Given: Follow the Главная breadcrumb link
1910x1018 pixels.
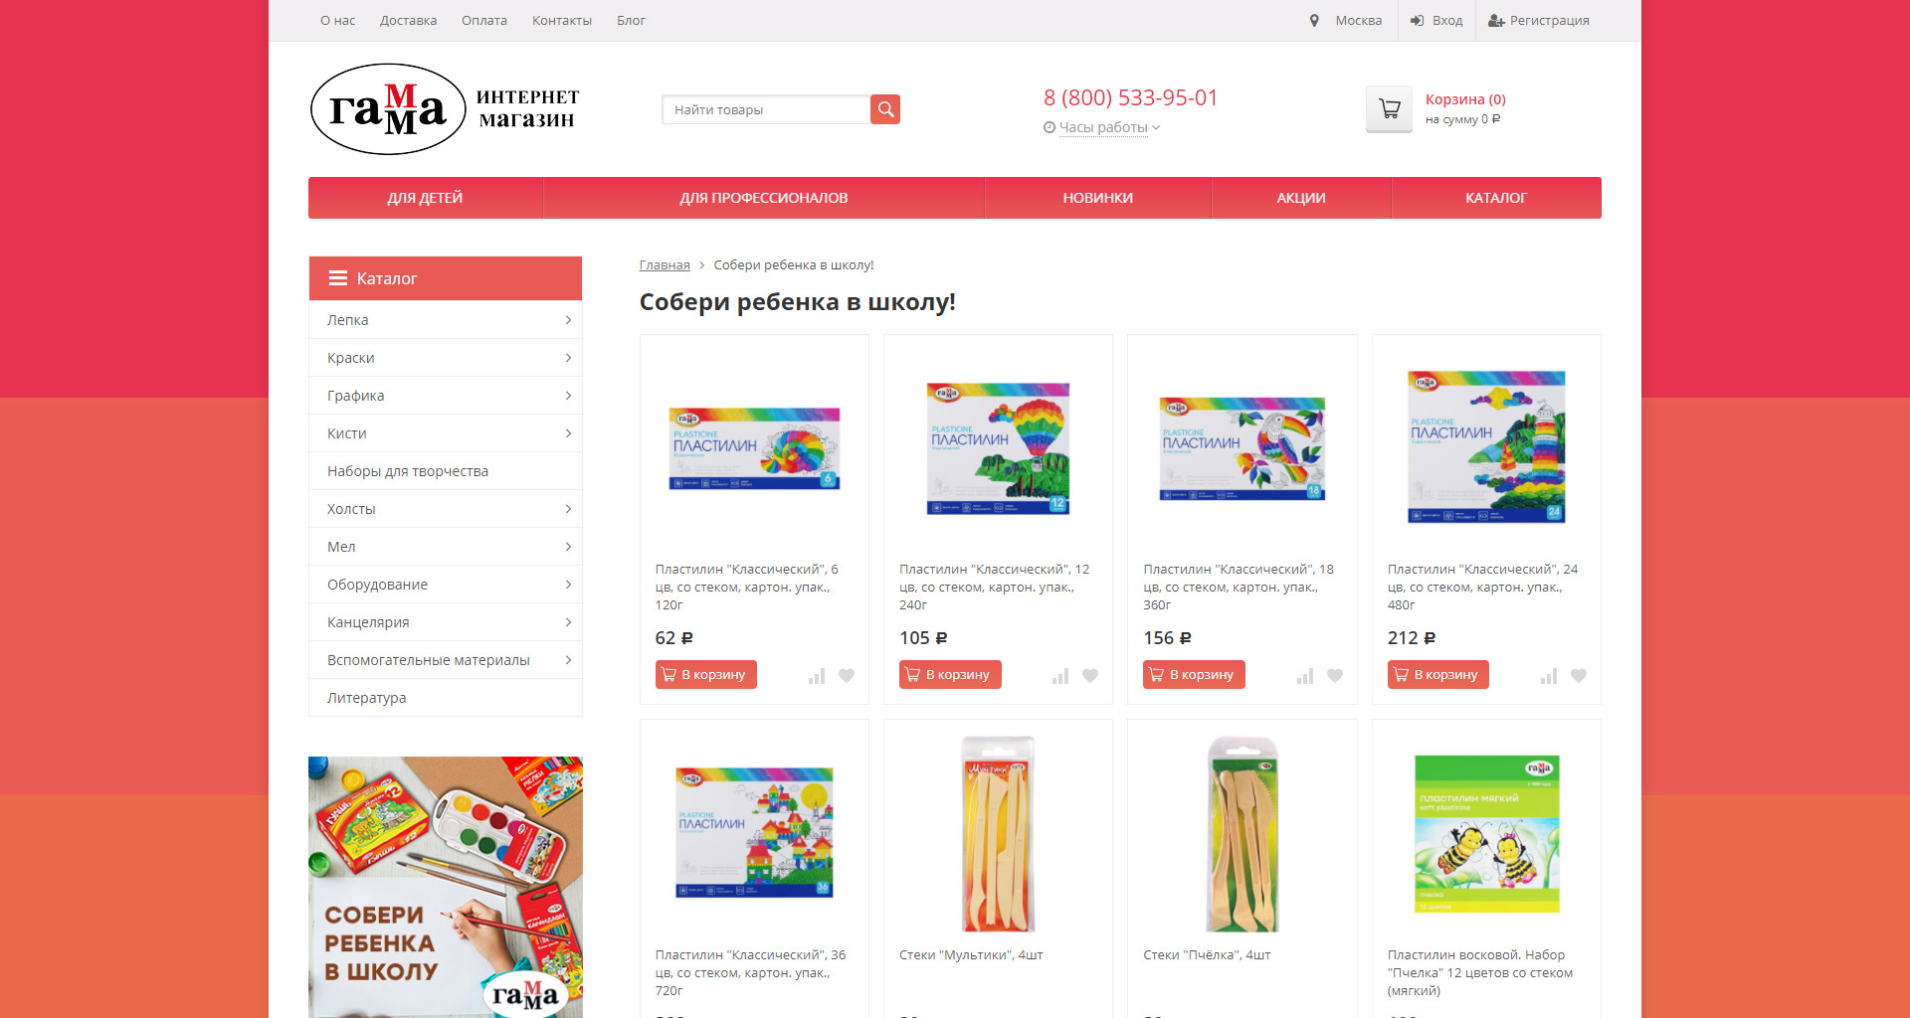Looking at the screenshot, I should 665,265.
